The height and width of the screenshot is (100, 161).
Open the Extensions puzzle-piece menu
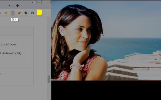26,13
